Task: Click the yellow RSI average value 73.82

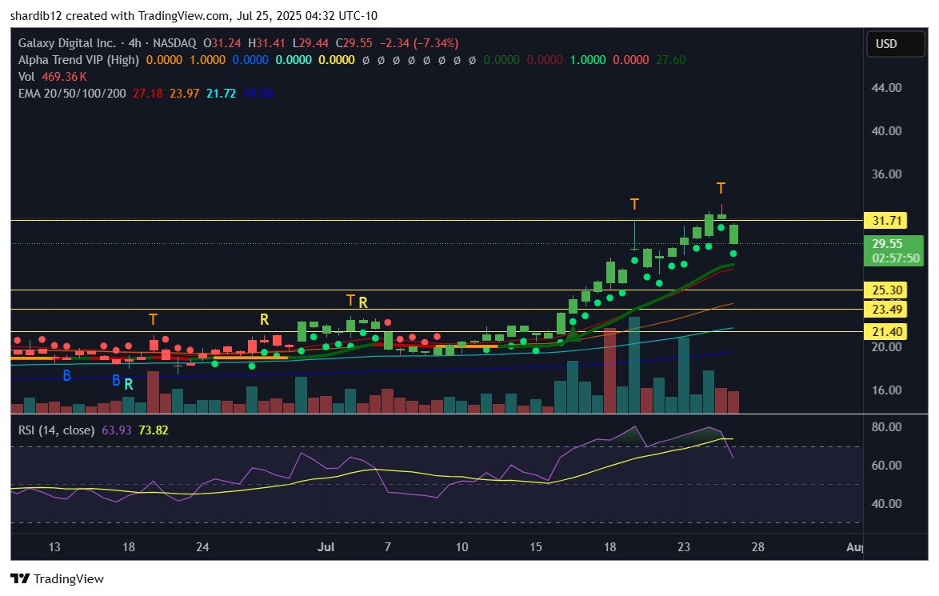Action: click(154, 430)
